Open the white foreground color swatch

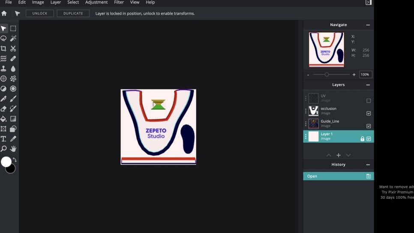click(x=6, y=162)
